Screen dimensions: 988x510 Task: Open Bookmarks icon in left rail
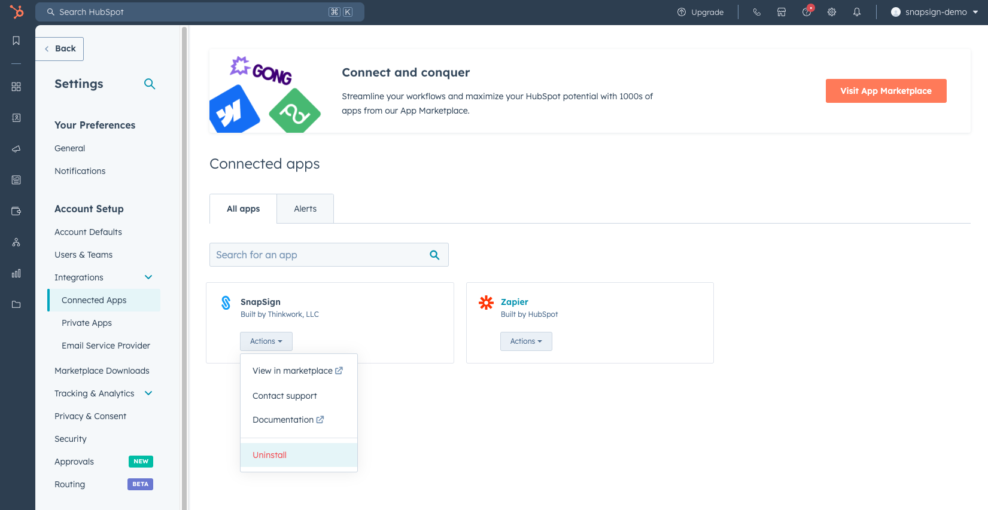point(16,41)
